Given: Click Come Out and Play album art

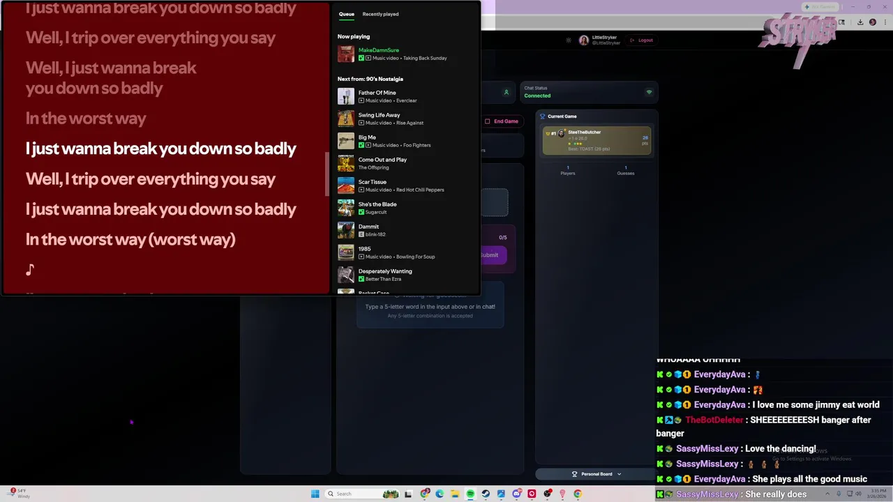Looking at the screenshot, I should click(x=346, y=163).
